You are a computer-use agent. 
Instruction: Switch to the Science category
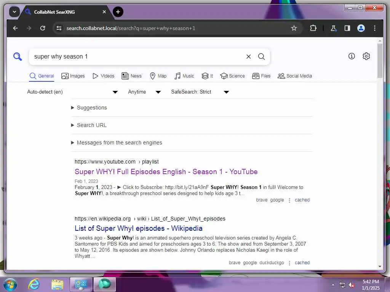(233, 76)
